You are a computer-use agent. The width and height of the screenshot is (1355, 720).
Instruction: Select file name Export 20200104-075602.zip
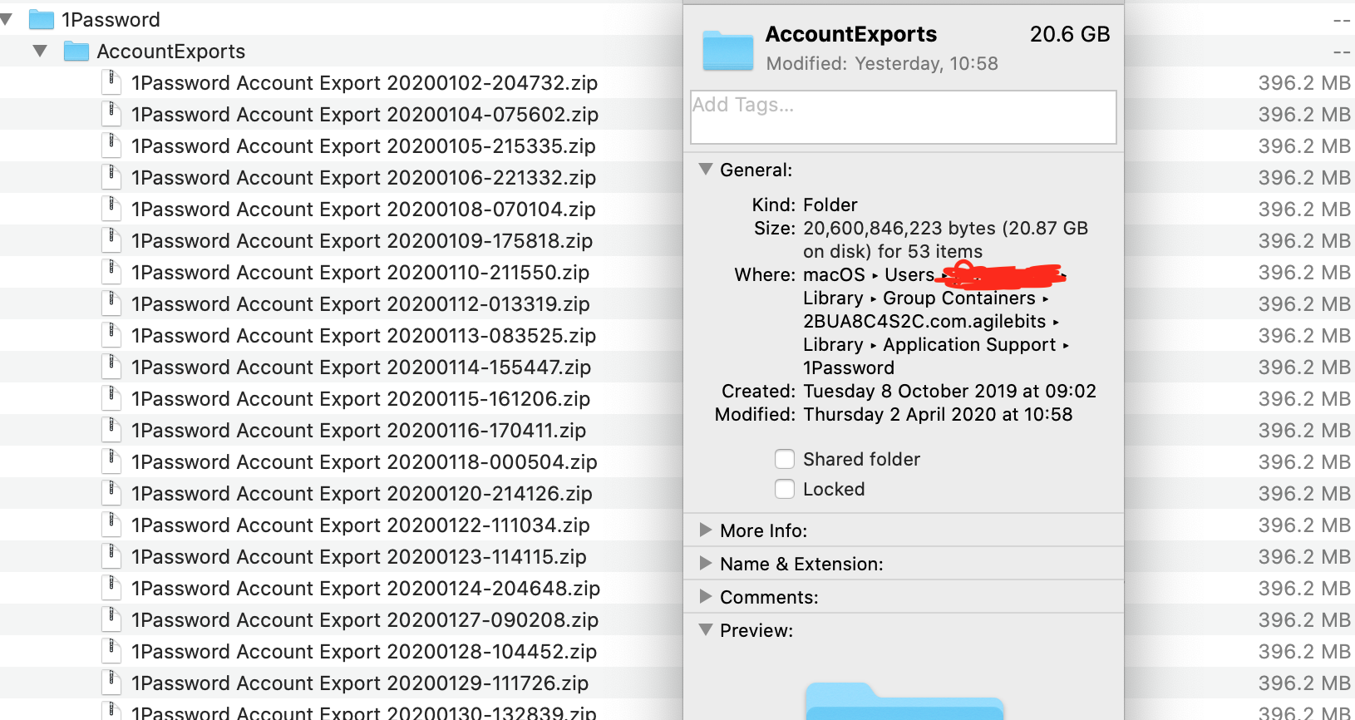365,115
